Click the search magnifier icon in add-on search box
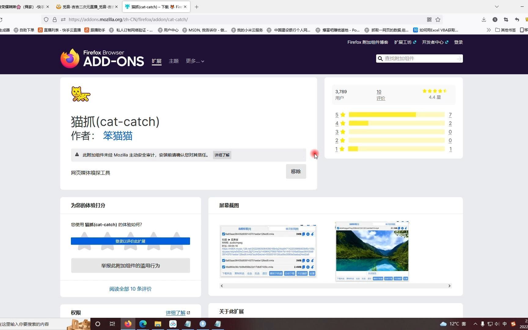Screen dimensions: 528x330 pos(380,59)
